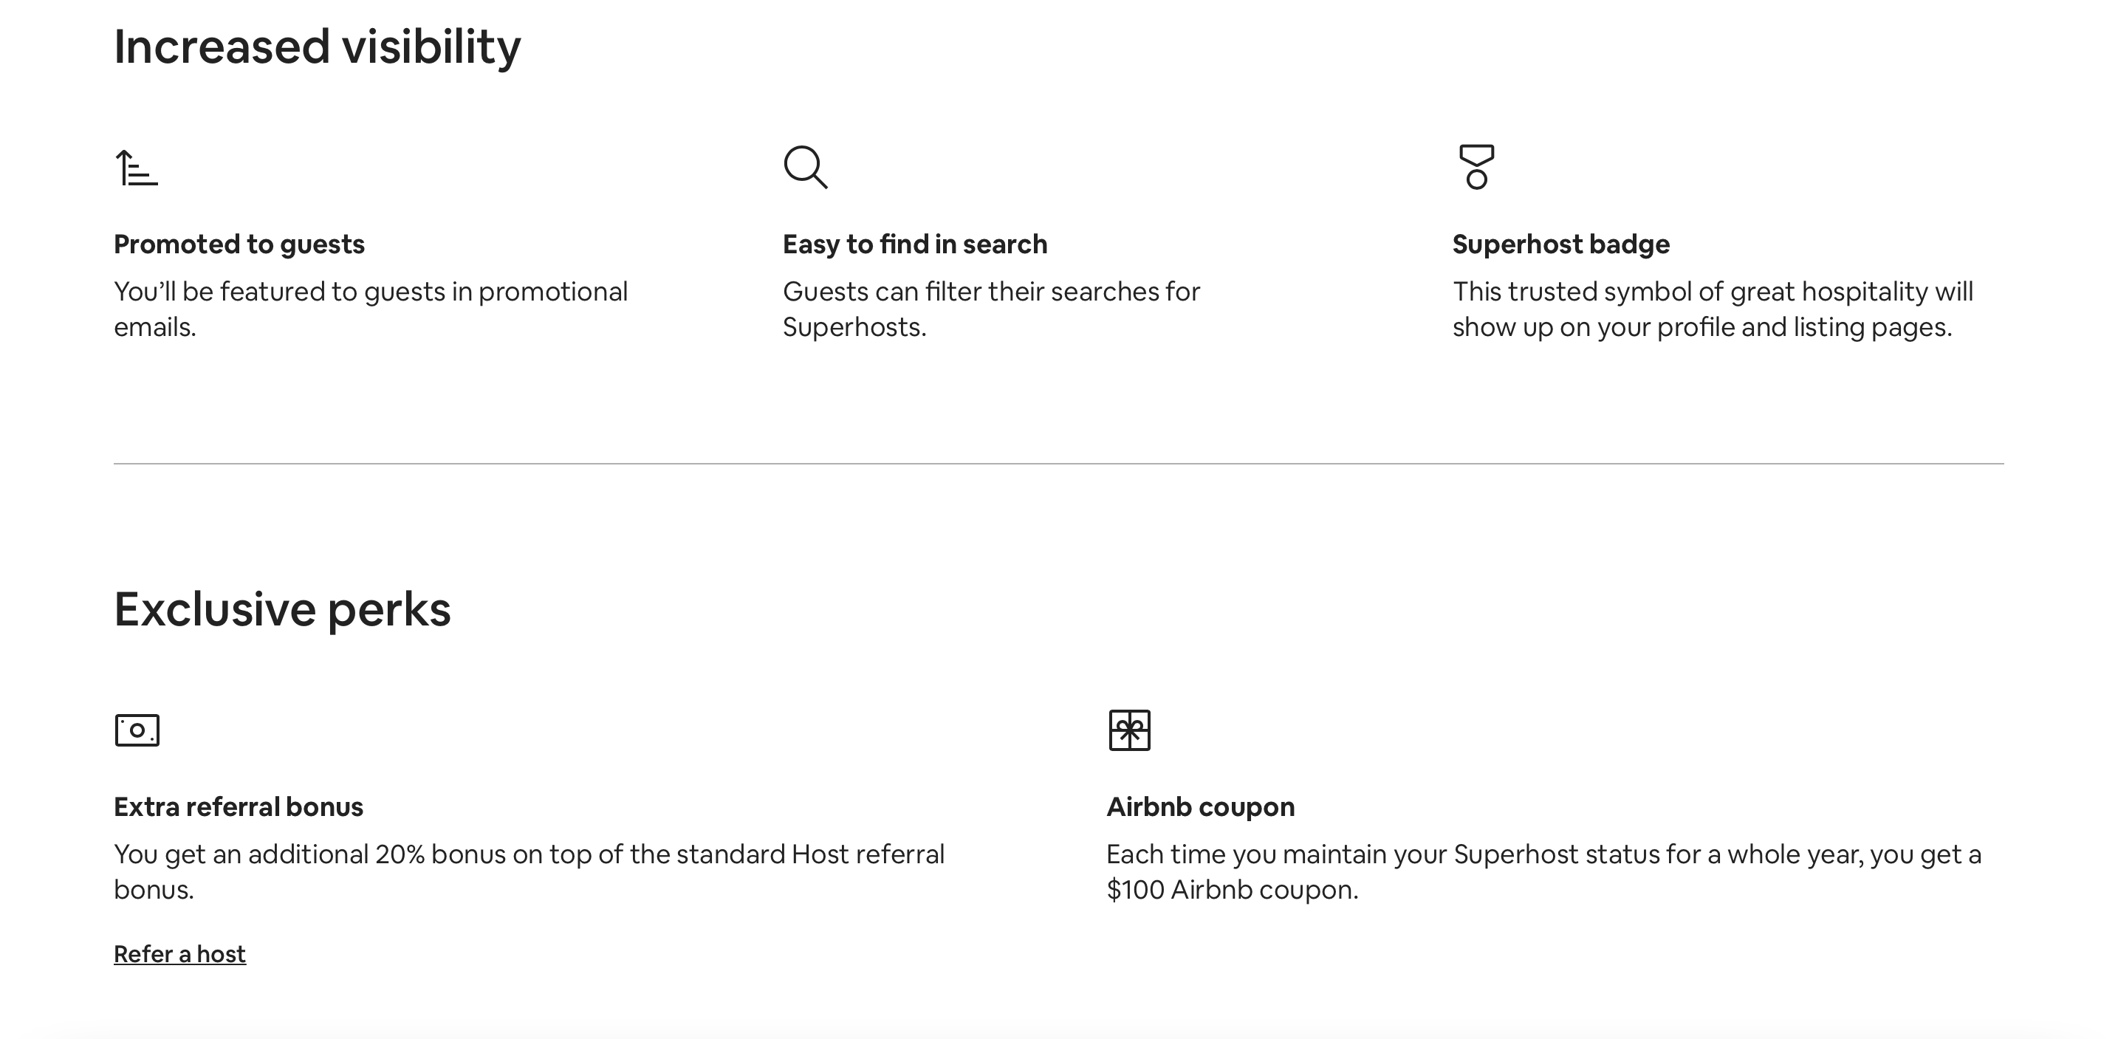
Task: Click the Extra referral bonus cash icon
Action: [x=137, y=730]
